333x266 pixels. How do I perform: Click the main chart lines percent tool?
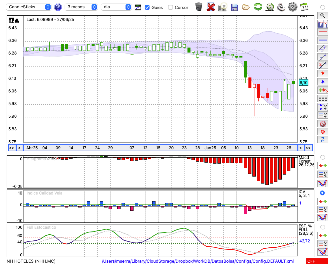[x=323, y=115]
